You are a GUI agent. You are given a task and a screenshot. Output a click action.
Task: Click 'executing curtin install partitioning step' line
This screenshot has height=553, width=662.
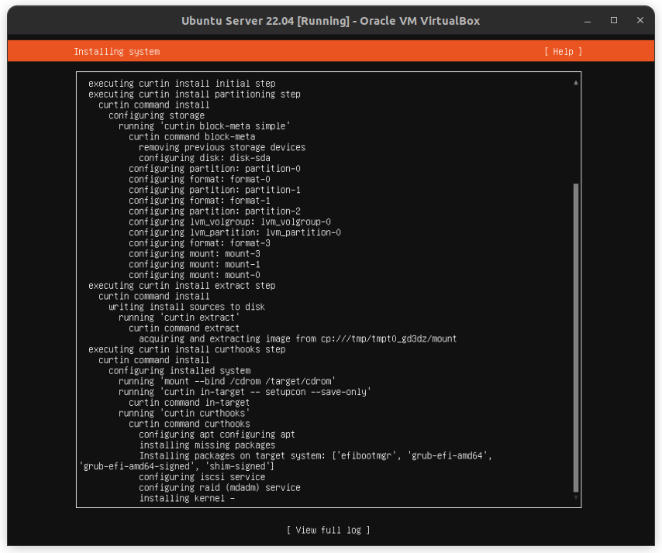pos(195,94)
